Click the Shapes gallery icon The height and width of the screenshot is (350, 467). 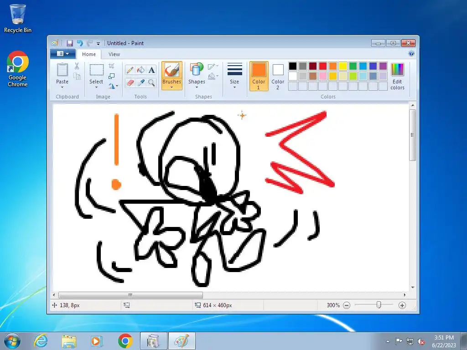pyautogui.click(x=197, y=70)
